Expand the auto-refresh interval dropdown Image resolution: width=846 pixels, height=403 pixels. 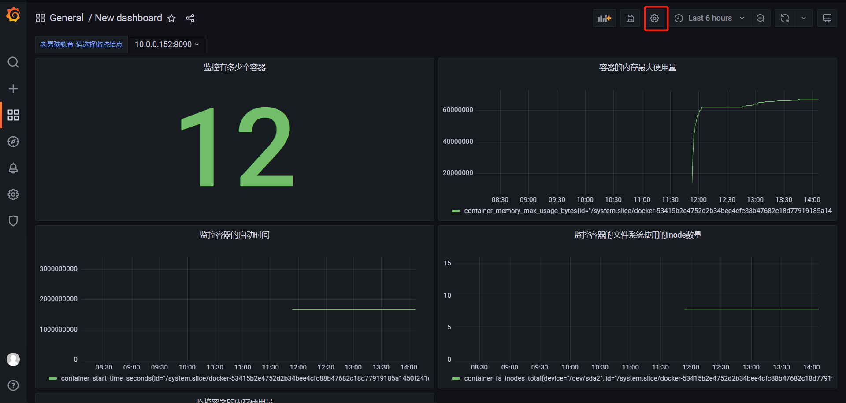804,18
